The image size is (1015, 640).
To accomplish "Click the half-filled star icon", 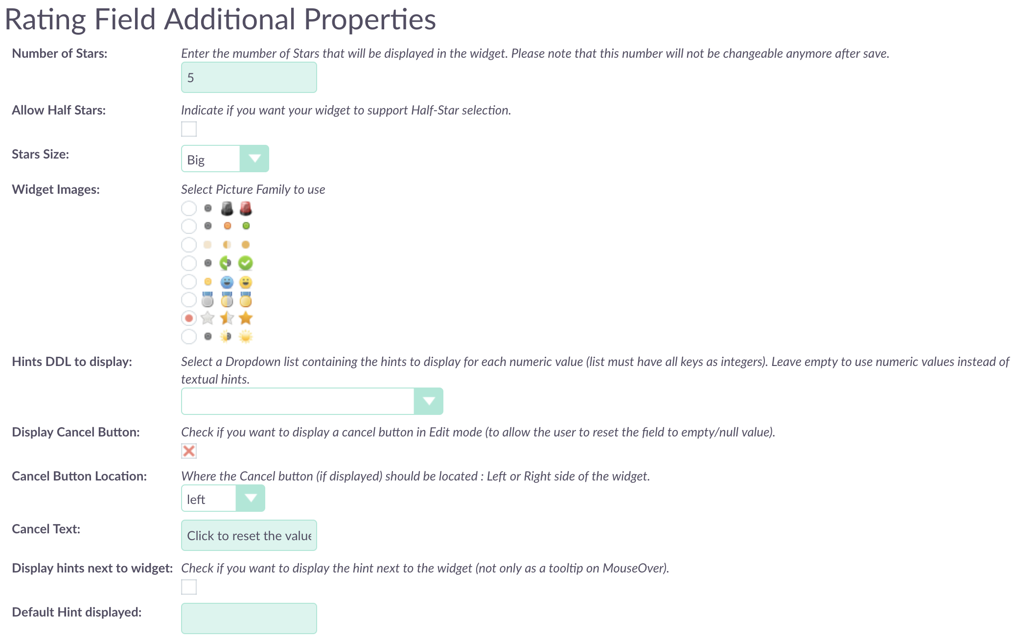I will click(x=227, y=318).
